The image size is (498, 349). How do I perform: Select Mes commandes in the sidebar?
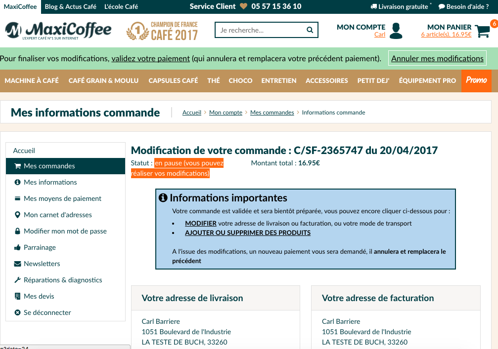click(x=66, y=166)
